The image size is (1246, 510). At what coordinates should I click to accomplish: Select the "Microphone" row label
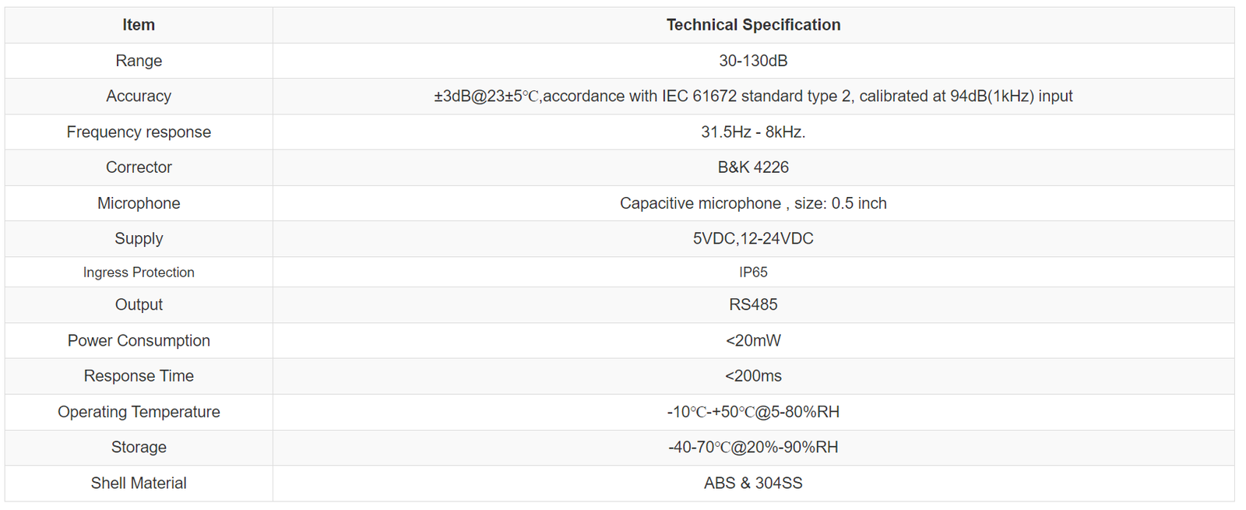pyautogui.click(x=139, y=203)
